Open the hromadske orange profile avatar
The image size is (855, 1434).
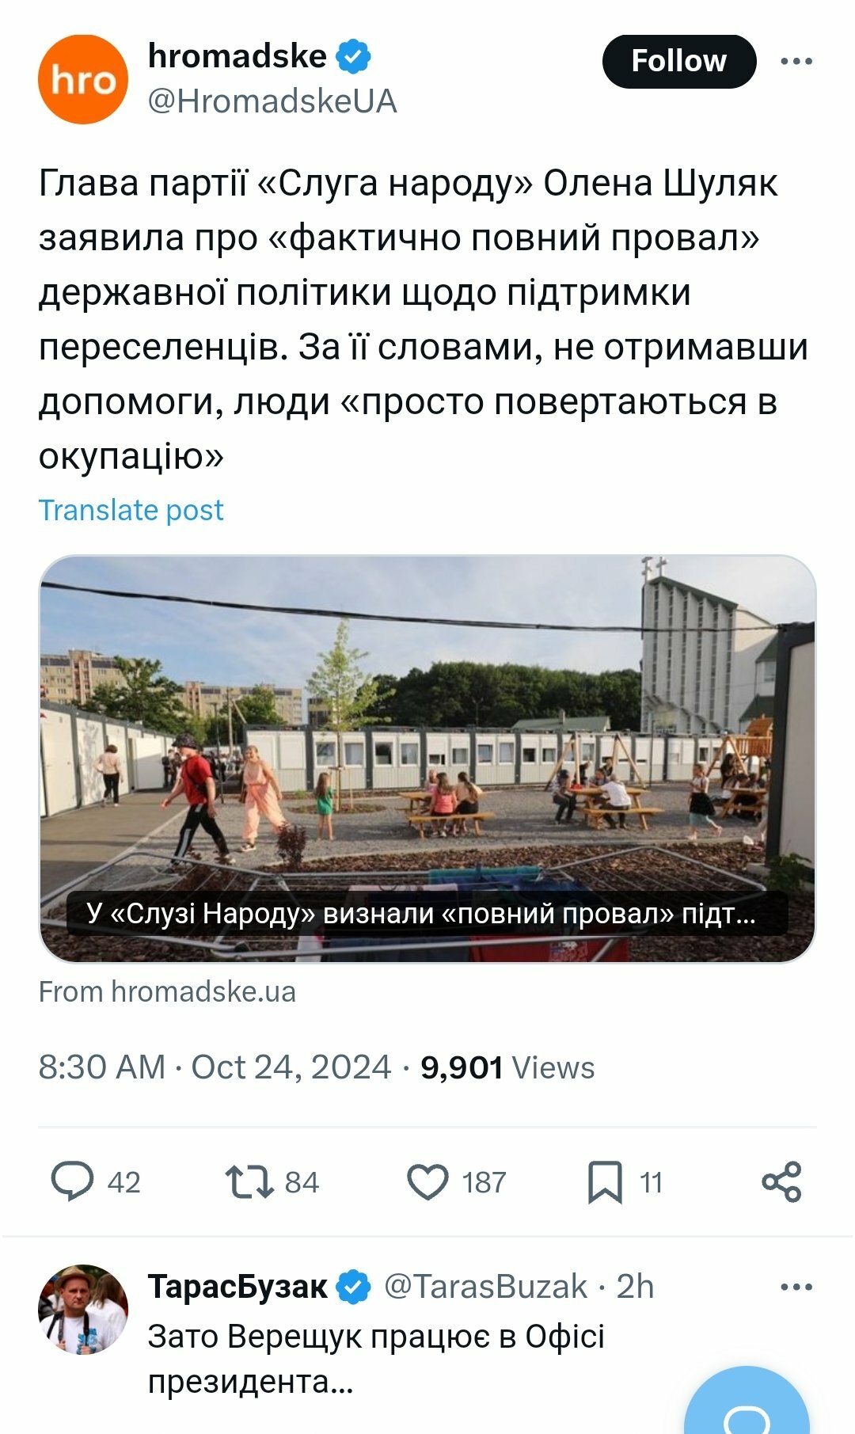pyautogui.click(x=82, y=79)
